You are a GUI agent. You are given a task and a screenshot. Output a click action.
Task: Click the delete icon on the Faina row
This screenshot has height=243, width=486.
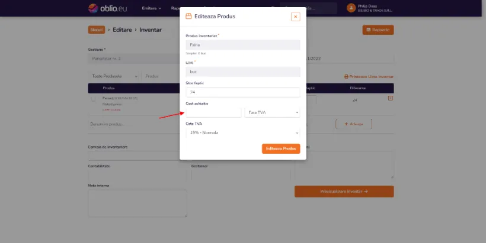[x=390, y=98]
